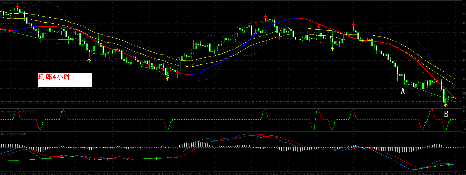Screen dimensions: 466x175
Task: Click the red text label 瑞郎4小时
Action: click(54, 77)
